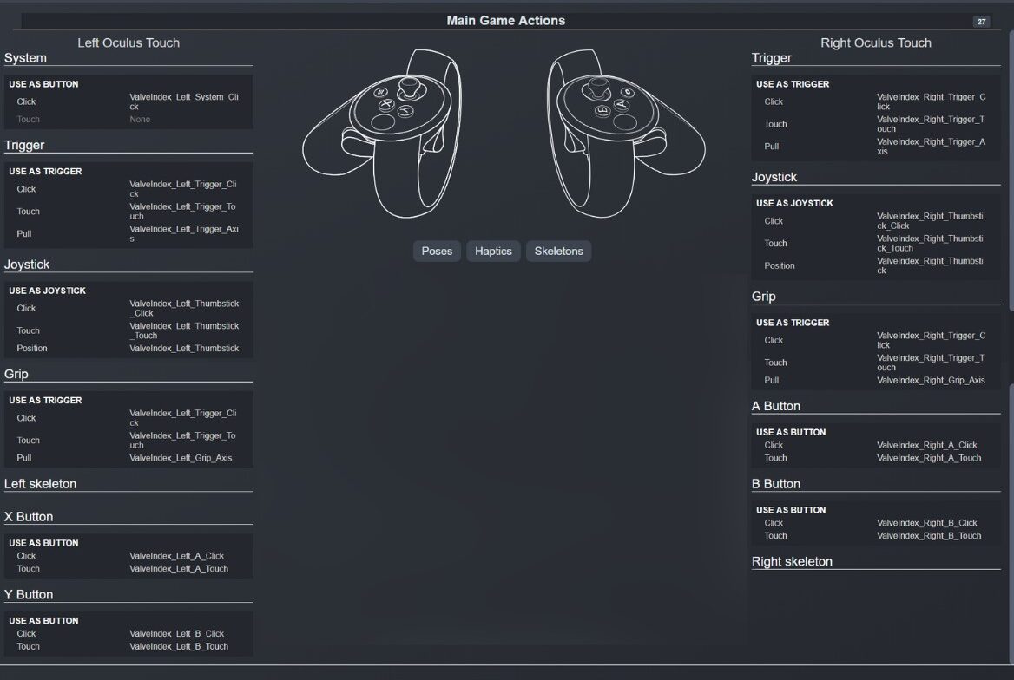Viewport: 1014px width, 680px height.
Task: Click ValveIndex_Right_Thumbstick_Click binding
Action: click(x=930, y=221)
